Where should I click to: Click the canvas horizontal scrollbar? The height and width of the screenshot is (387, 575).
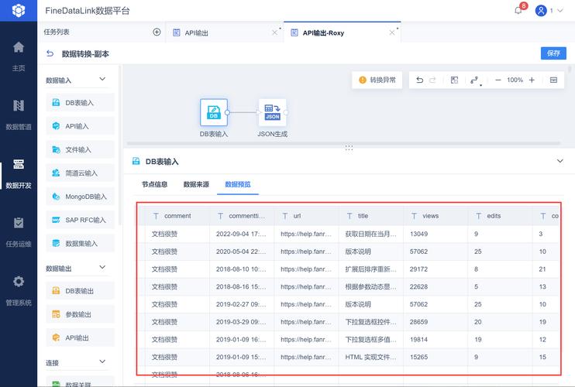(x=343, y=143)
